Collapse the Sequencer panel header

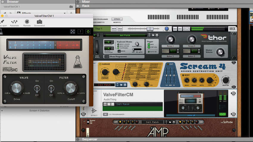(x=78, y=139)
